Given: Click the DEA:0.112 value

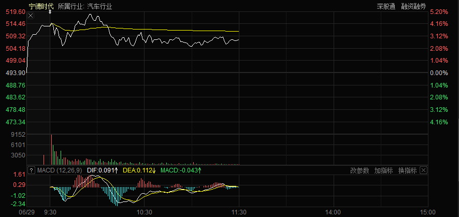Looking at the screenshot, I should click(137, 170).
